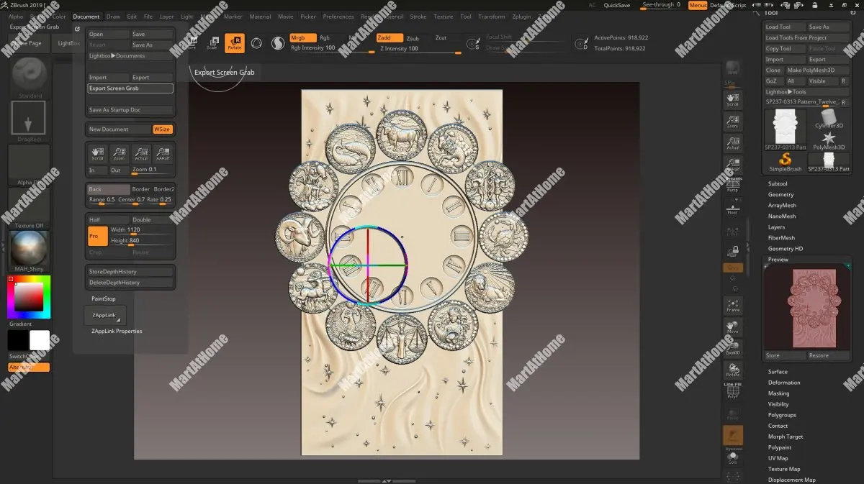This screenshot has width=864, height=484.
Task: Select the SimpleBrush tool icon
Action: [785, 162]
